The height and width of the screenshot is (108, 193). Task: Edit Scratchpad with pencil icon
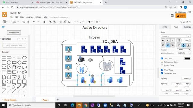click(x=23, y=39)
